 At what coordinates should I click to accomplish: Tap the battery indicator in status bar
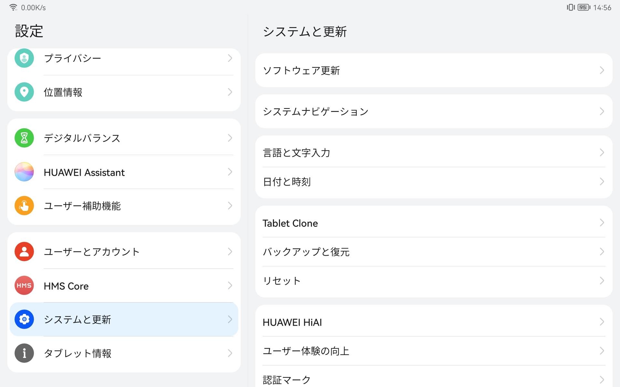click(583, 7)
